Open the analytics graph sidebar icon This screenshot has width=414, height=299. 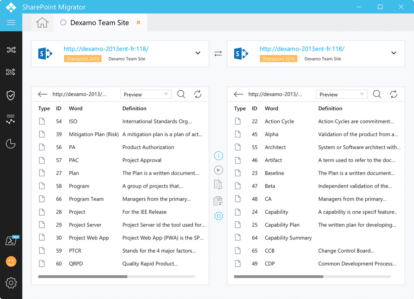pyautogui.click(x=10, y=119)
